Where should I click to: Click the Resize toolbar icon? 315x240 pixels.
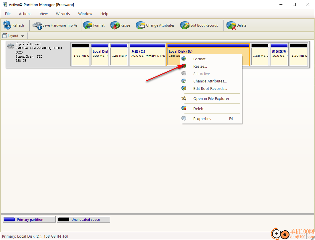115,25
